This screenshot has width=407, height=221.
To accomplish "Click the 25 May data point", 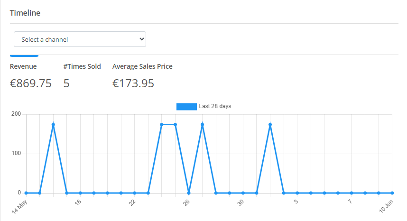I will (x=175, y=125).
